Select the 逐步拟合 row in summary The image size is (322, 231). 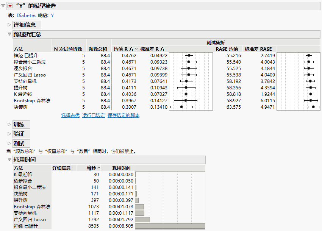click(x=23, y=68)
